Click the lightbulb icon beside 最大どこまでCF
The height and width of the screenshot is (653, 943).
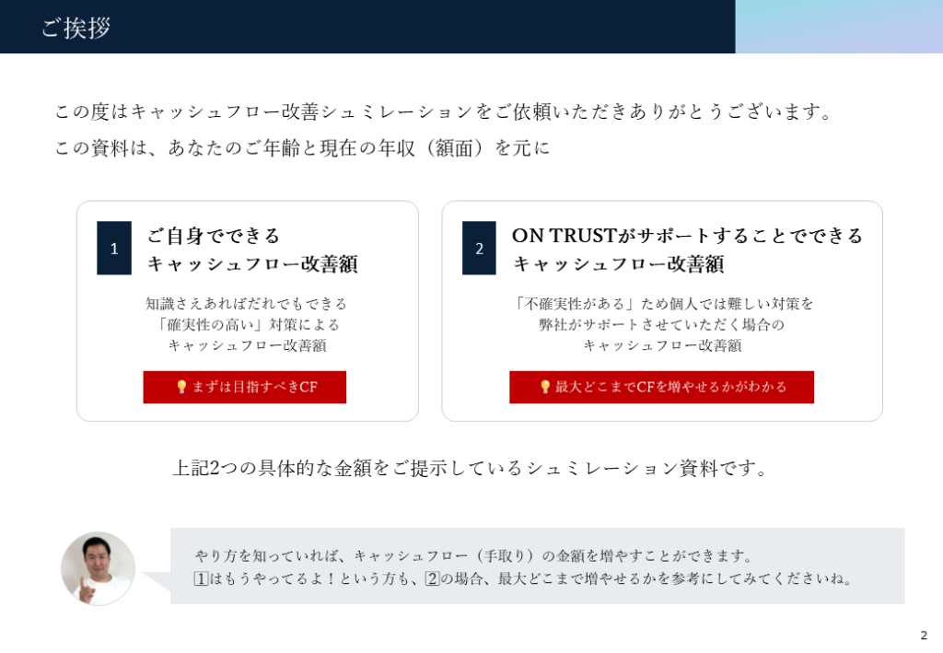pos(545,387)
